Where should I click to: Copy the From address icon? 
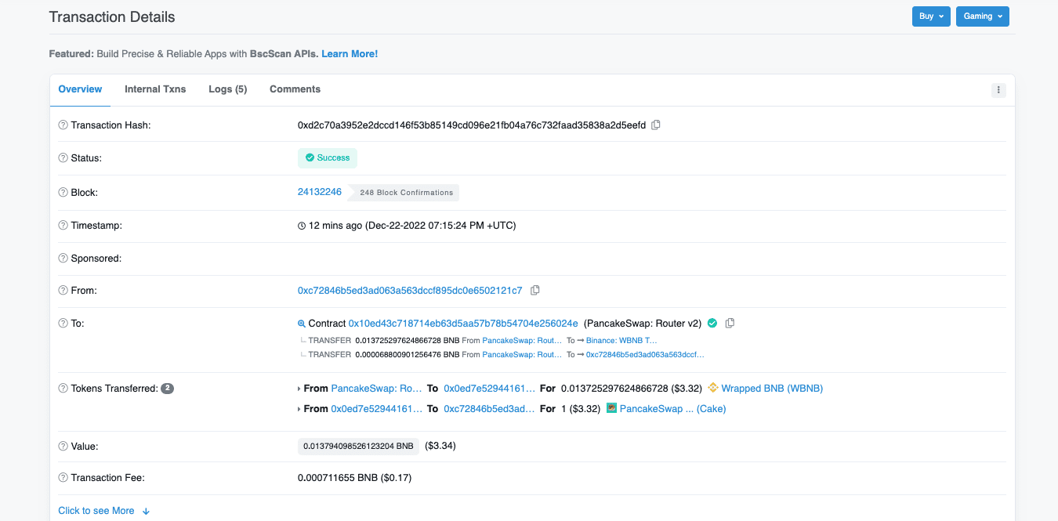535,290
